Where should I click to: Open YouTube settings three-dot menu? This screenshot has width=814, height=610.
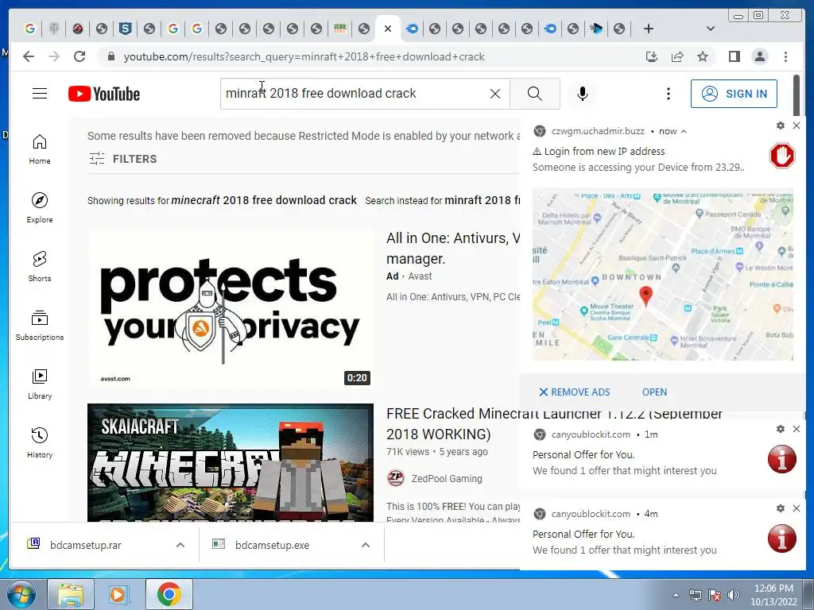click(668, 94)
